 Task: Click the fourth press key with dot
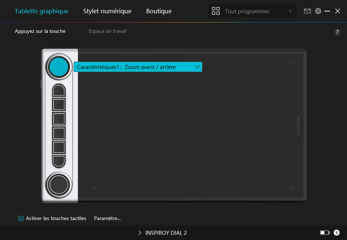coord(59,133)
